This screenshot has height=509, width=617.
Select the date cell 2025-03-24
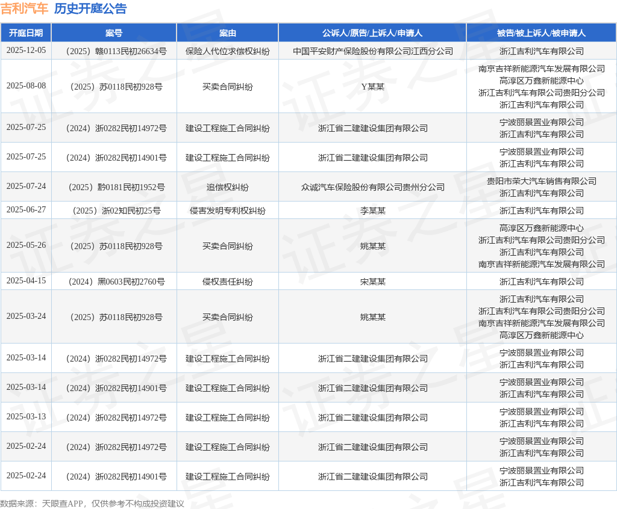coord(26,316)
